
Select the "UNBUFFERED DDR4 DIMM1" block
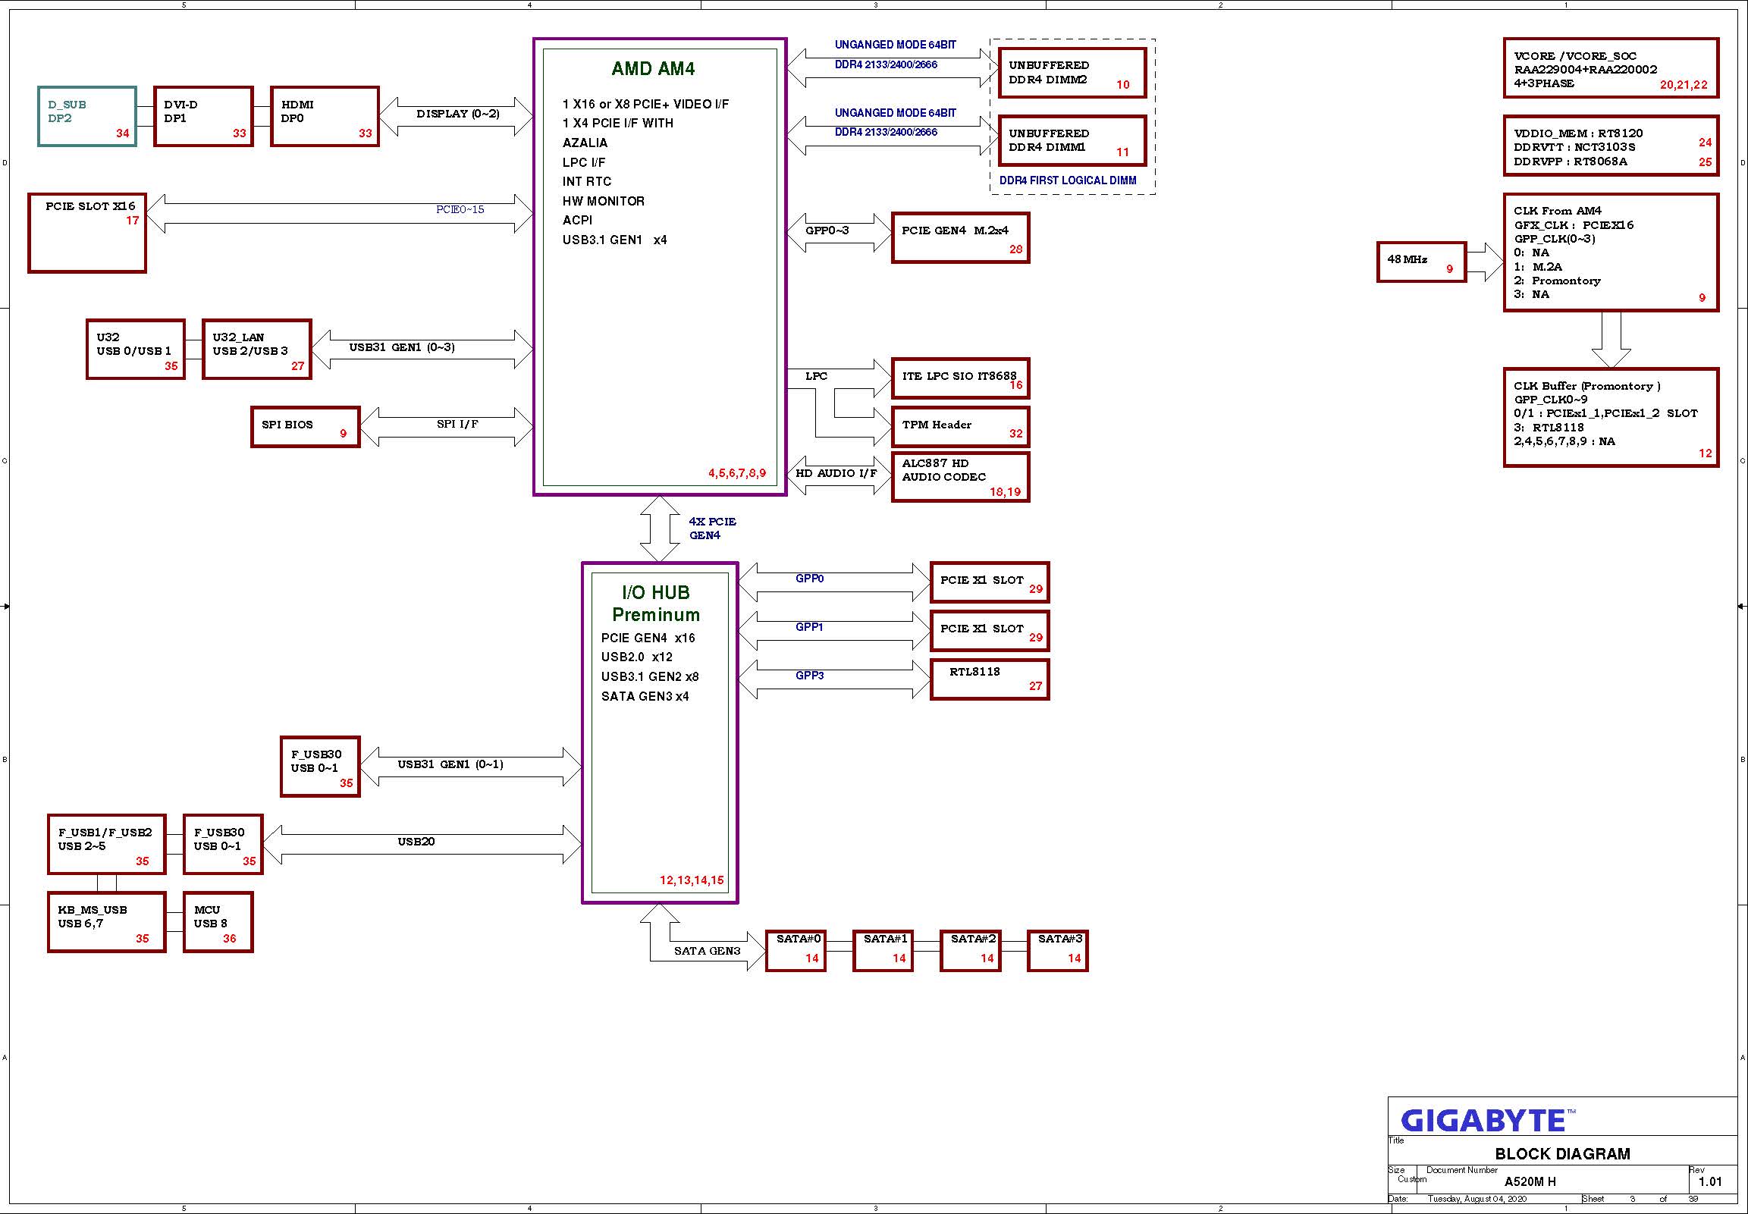click(x=1072, y=141)
